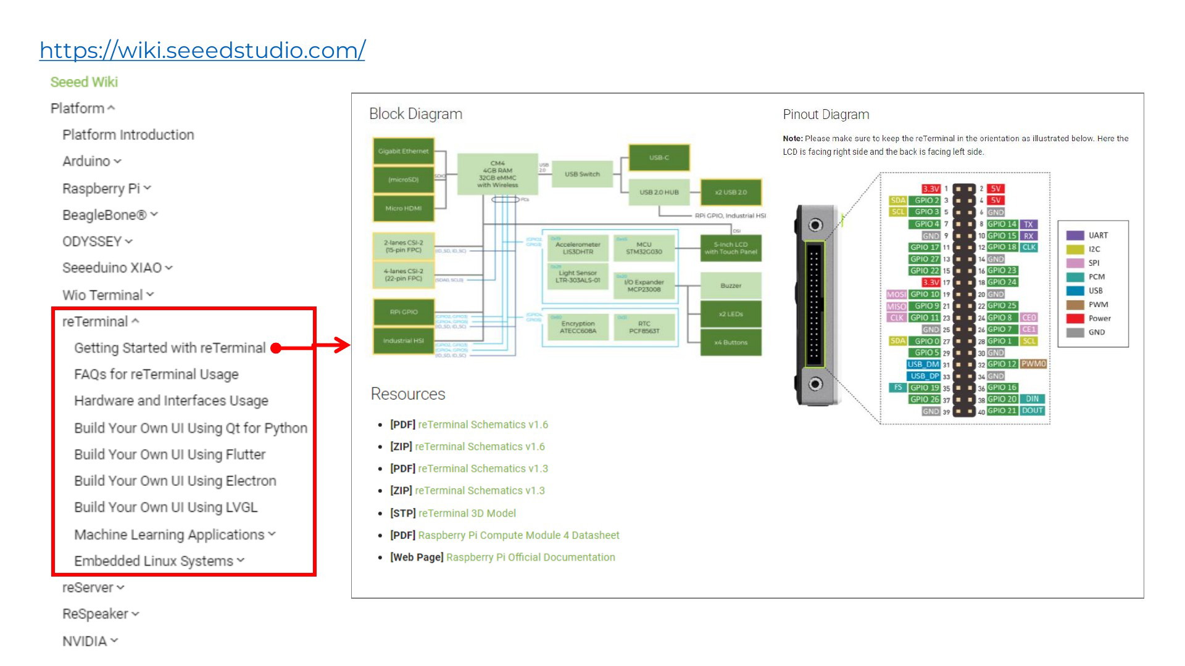Click the reTerminal device image
The height and width of the screenshot is (666, 1185).
(818, 305)
